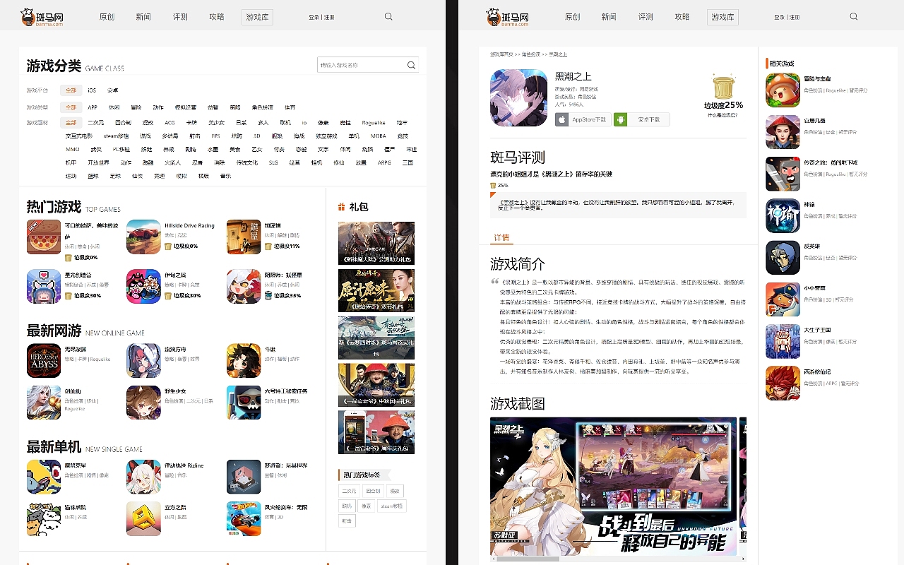Click the Apple icon for AppStore download
The width and height of the screenshot is (904, 565).
coord(561,119)
